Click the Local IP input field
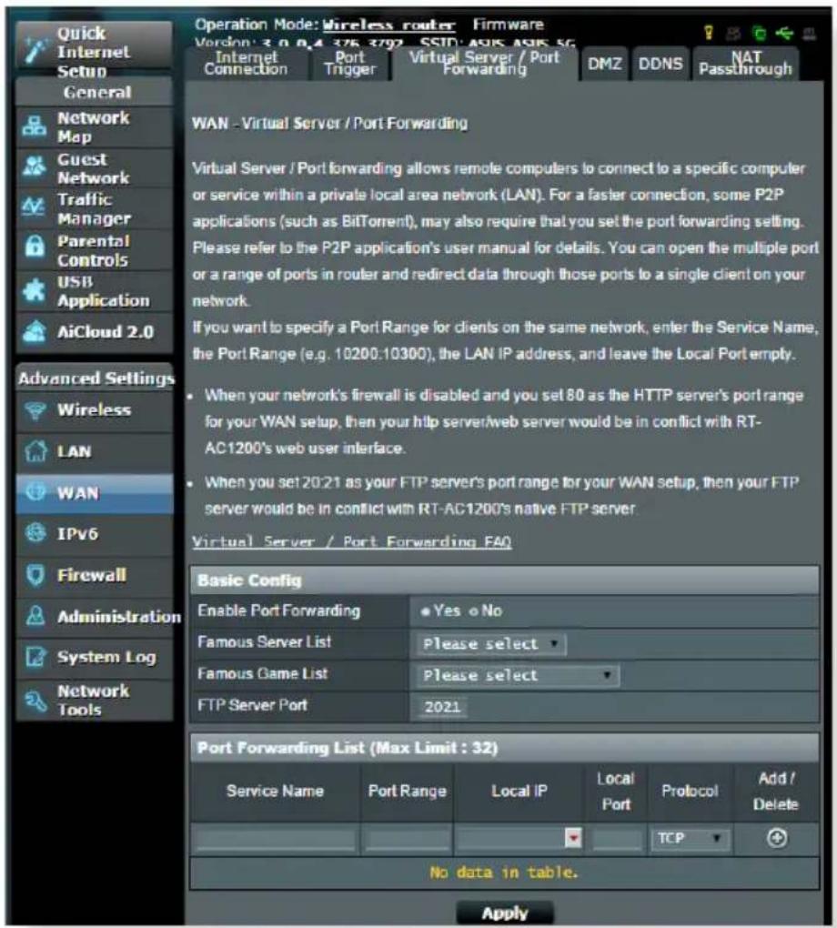Screen dimensions: 837x928 [511, 839]
